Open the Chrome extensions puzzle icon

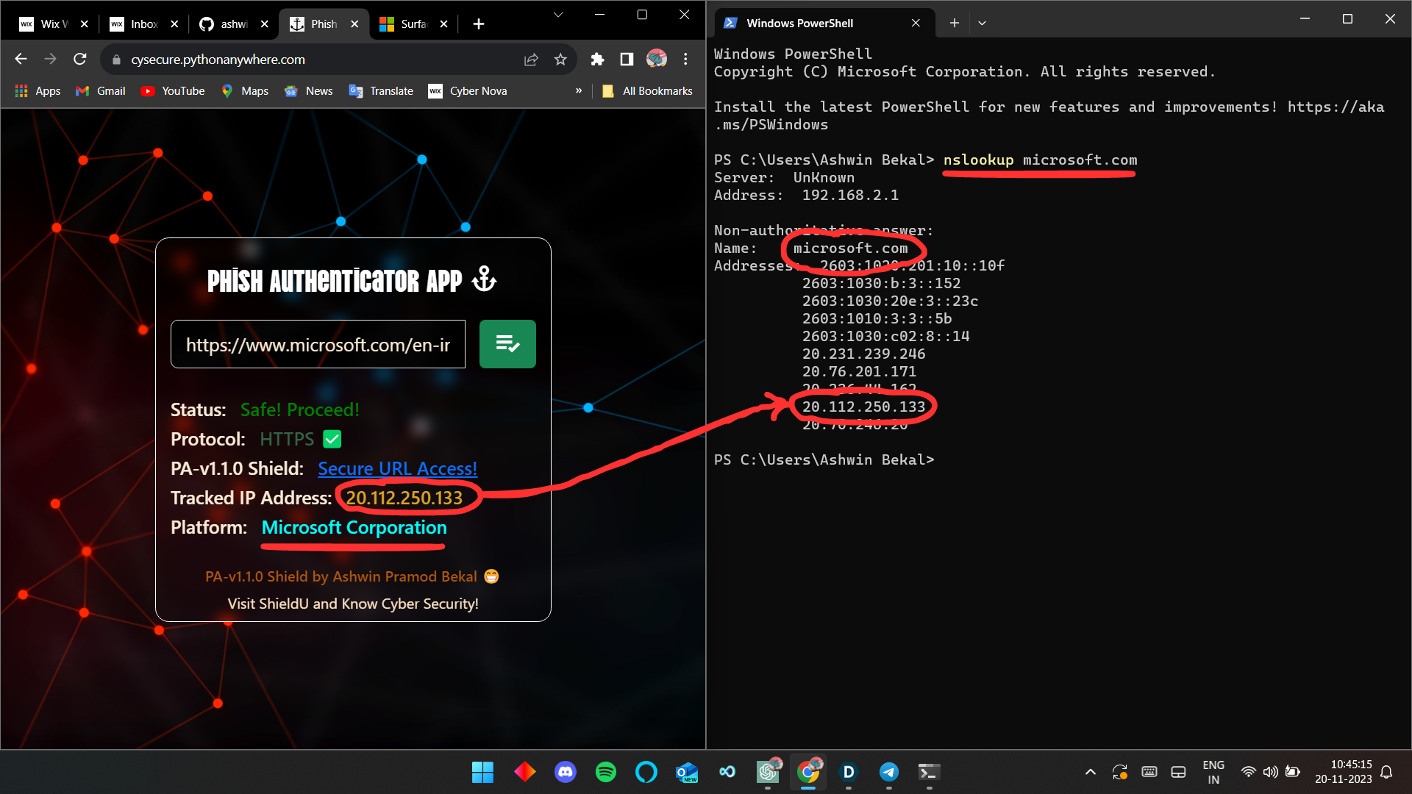(x=597, y=60)
